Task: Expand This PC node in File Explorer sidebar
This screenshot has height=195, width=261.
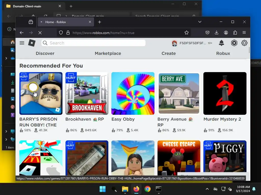Action: (6, 131)
